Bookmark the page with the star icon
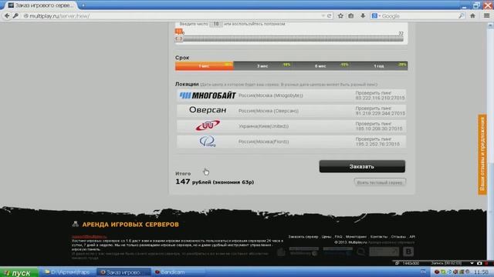Image resolution: width=494 pixels, height=277 pixels. [x=340, y=15]
